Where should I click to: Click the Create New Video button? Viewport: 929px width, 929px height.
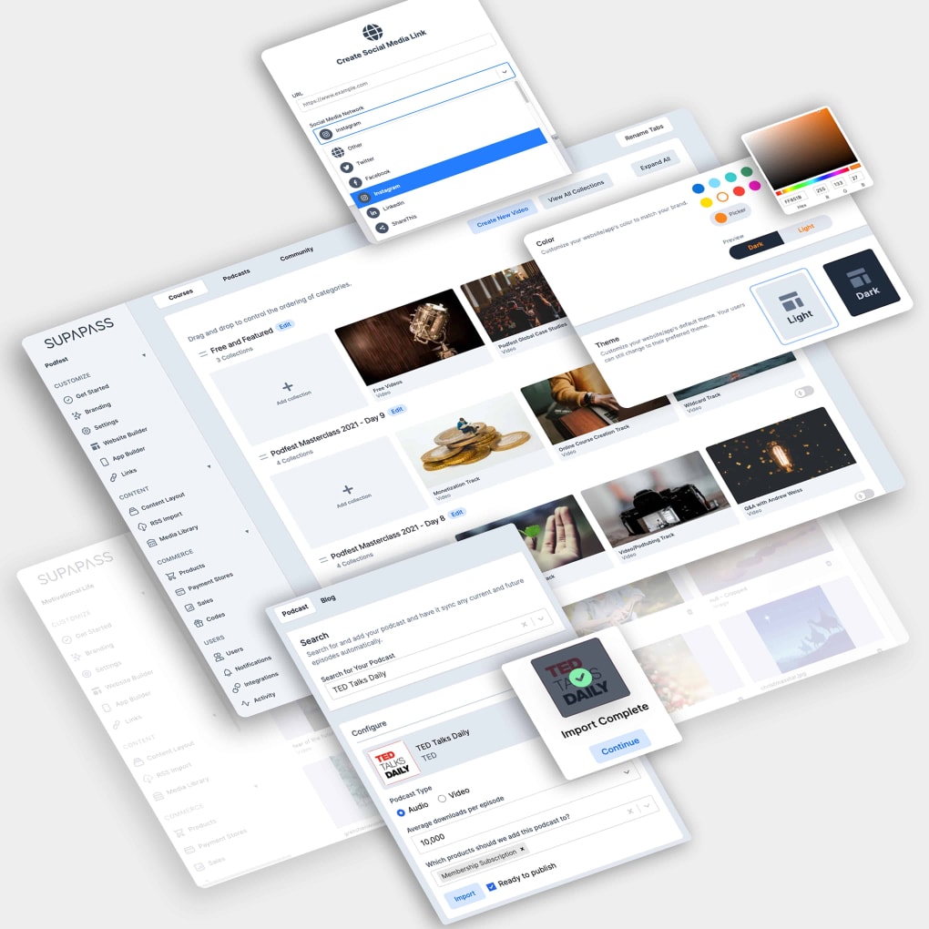click(503, 216)
